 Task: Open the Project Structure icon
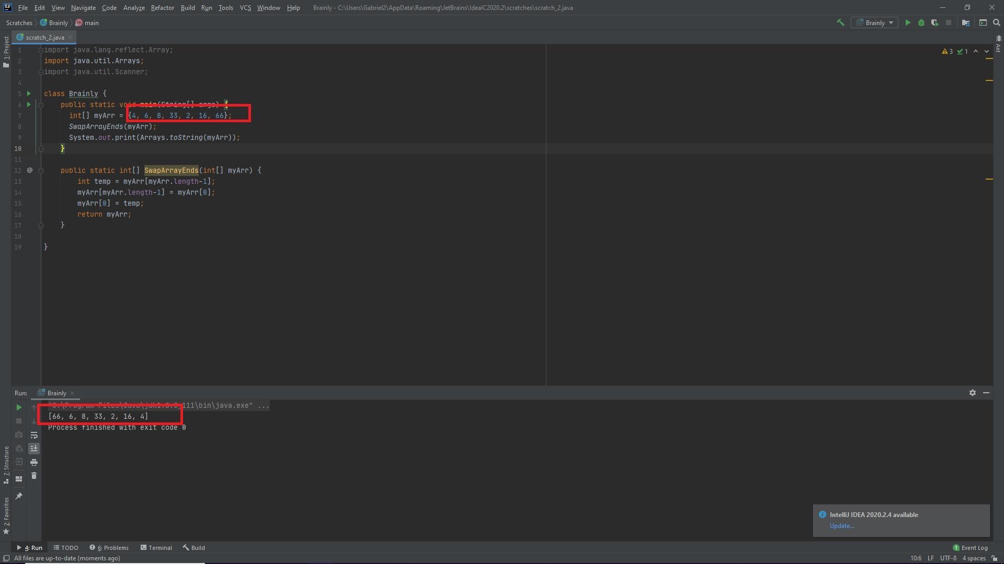tap(965, 22)
